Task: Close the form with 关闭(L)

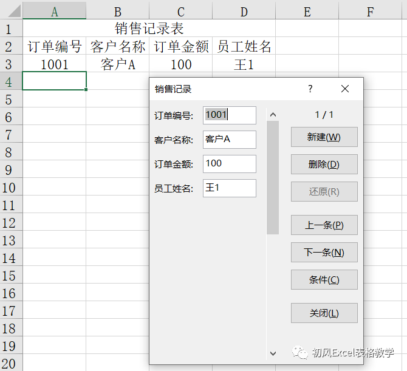Action: pos(324,313)
